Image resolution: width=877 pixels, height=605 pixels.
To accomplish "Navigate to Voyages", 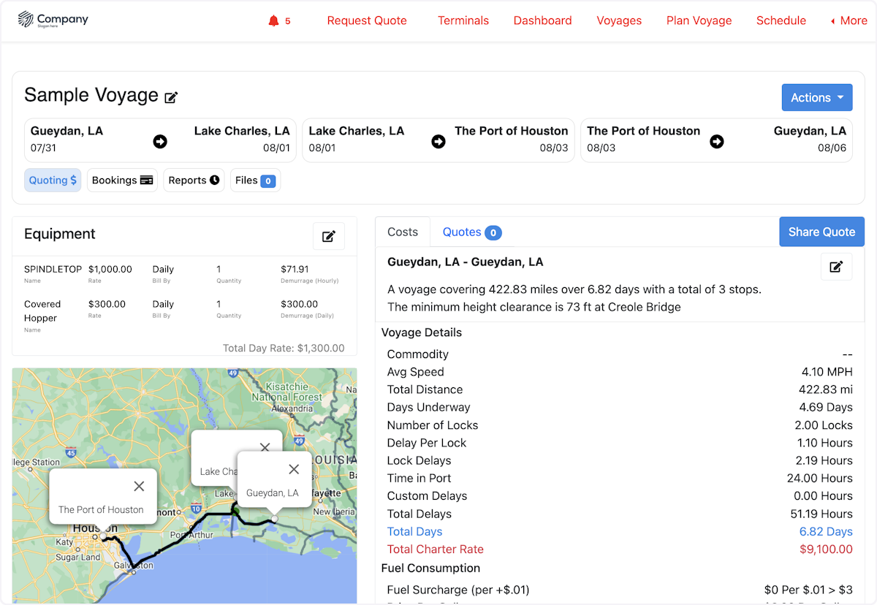I will coord(619,20).
